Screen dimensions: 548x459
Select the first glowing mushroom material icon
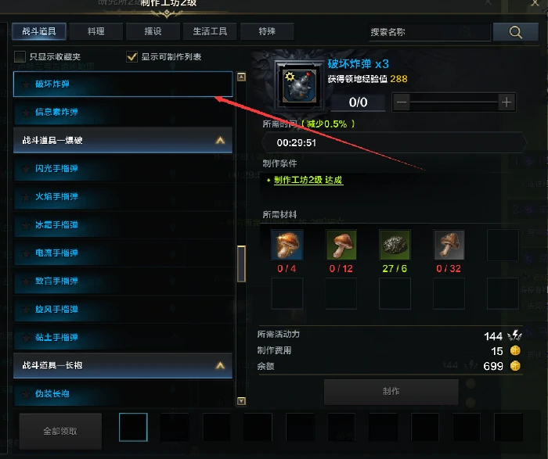[x=287, y=245]
